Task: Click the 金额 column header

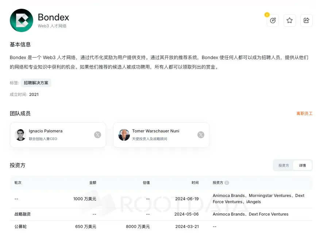Action: pos(93,183)
